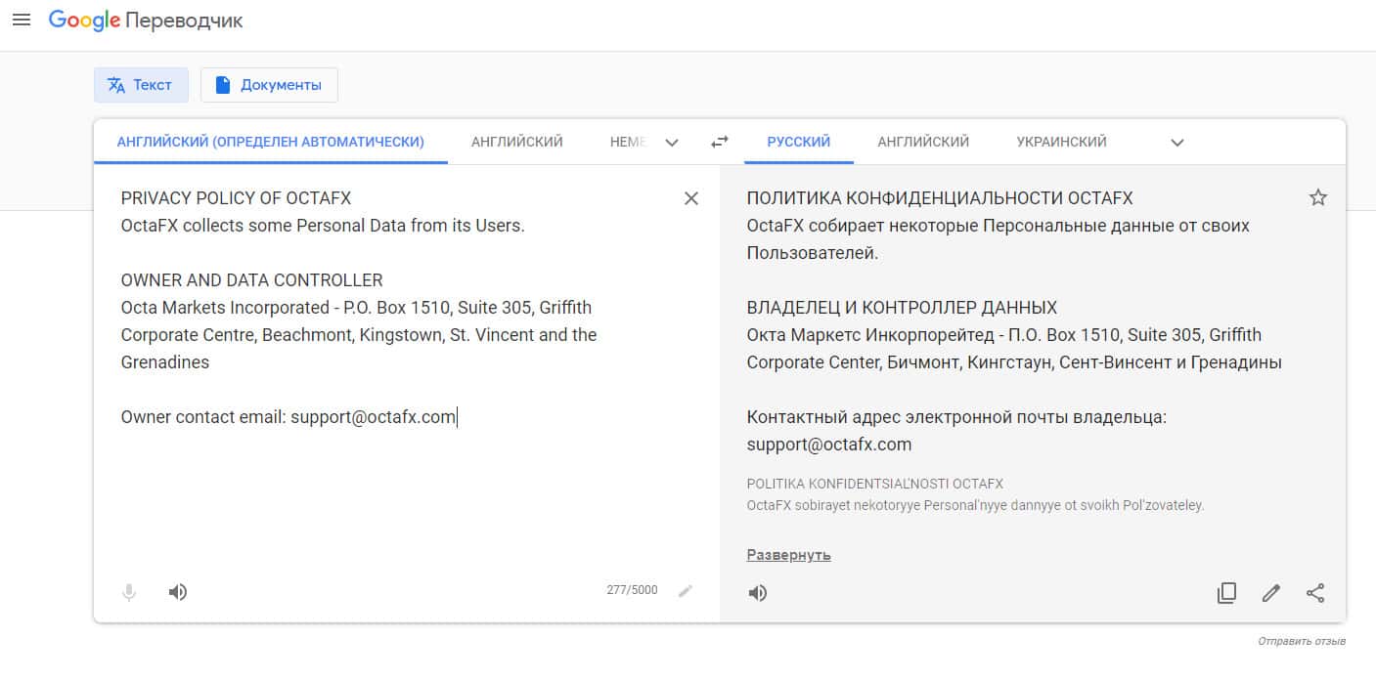Image resolution: width=1376 pixels, height=679 pixels.
Task: Listen to the translated text audio
Action: 758,593
